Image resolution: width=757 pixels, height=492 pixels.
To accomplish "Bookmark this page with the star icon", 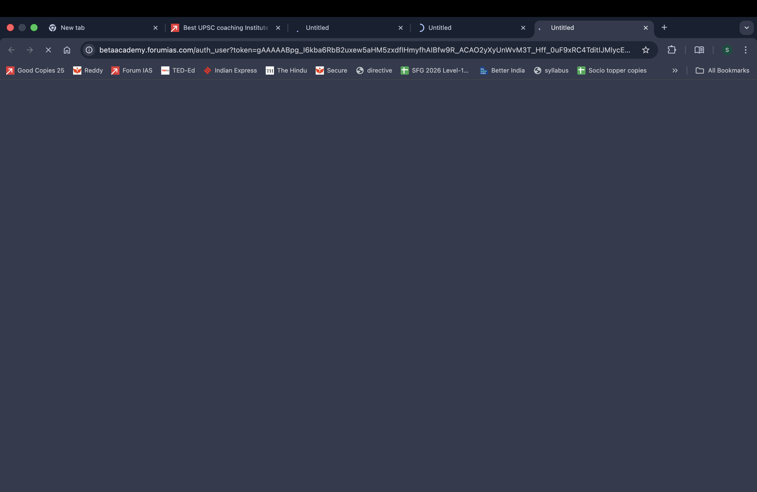I will (x=645, y=50).
